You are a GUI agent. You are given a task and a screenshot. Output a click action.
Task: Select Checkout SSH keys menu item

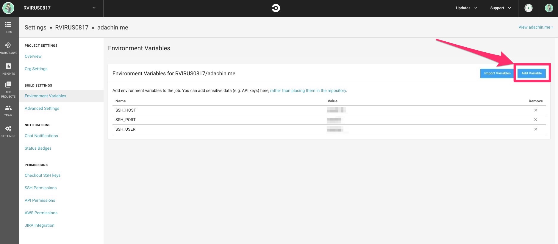coord(43,175)
